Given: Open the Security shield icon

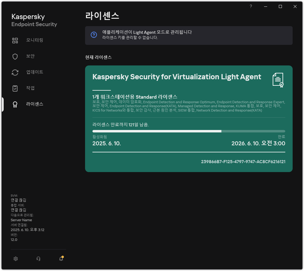Looking at the screenshot, I should [x=15, y=56].
